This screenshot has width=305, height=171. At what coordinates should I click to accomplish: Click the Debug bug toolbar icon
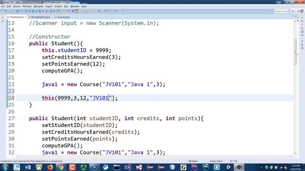click(x=26, y=11)
